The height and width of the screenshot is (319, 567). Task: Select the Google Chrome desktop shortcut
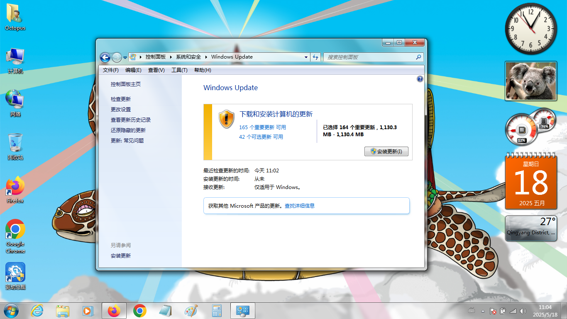pyautogui.click(x=15, y=236)
